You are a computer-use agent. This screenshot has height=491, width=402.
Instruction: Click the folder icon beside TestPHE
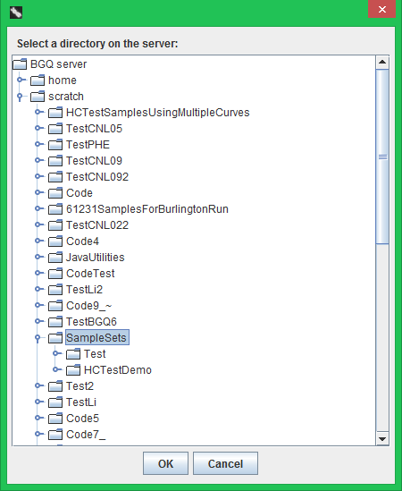(55, 145)
